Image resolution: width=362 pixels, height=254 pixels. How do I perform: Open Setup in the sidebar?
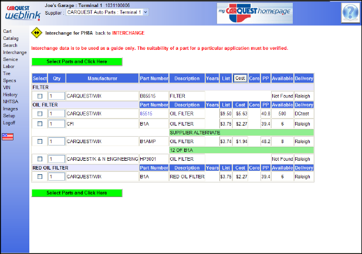(x=9, y=116)
